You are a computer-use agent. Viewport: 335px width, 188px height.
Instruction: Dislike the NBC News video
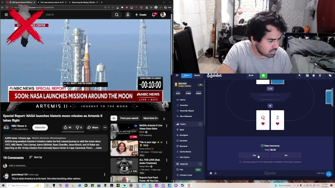(x=79, y=127)
